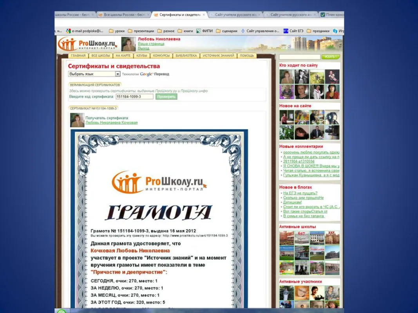Click the 'Любовь Николаевна Кочковая' recipient link
The image size is (418, 313).
point(111,122)
